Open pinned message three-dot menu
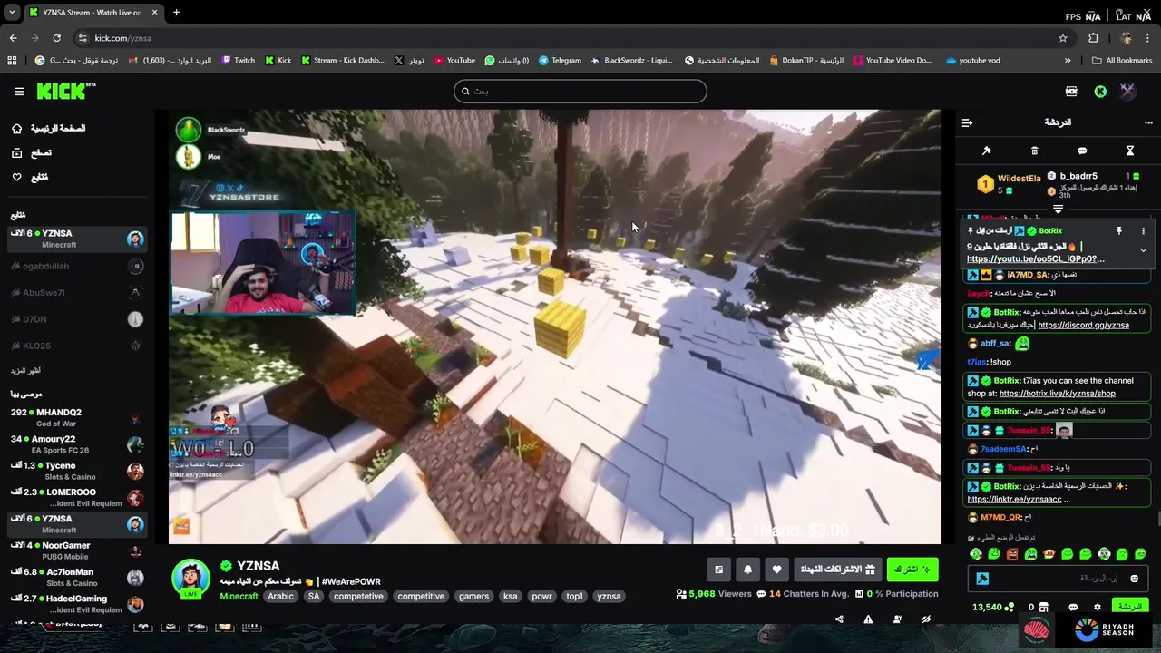The height and width of the screenshot is (653, 1161). [1143, 231]
